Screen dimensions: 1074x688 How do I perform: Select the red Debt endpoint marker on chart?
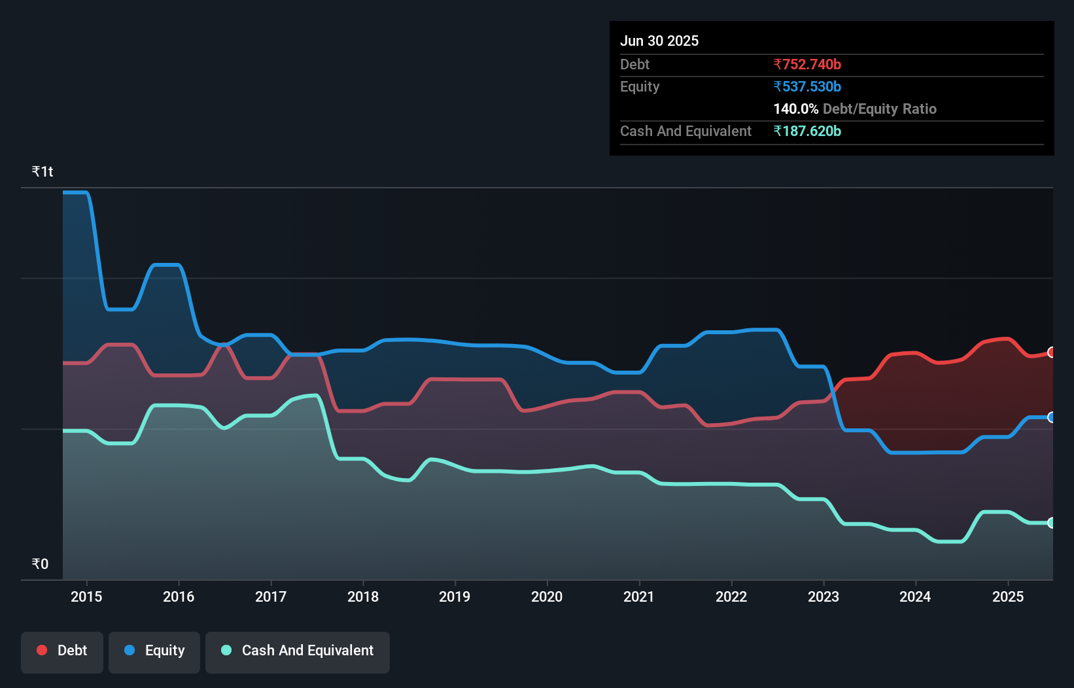1051,353
